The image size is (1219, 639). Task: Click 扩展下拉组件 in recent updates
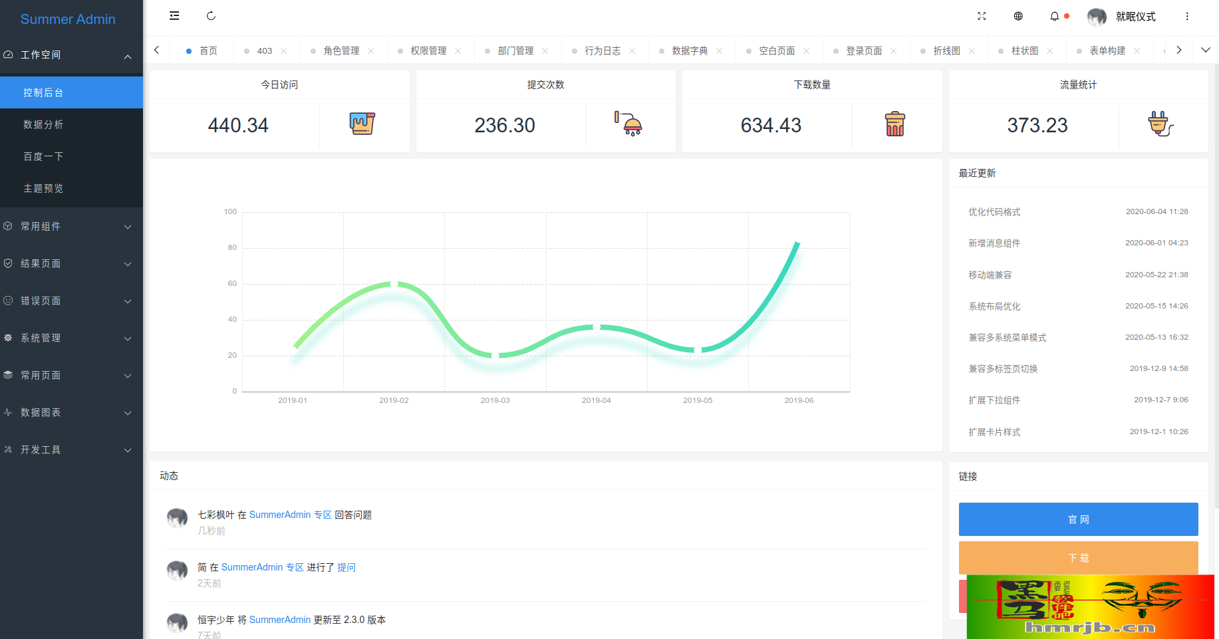(994, 400)
